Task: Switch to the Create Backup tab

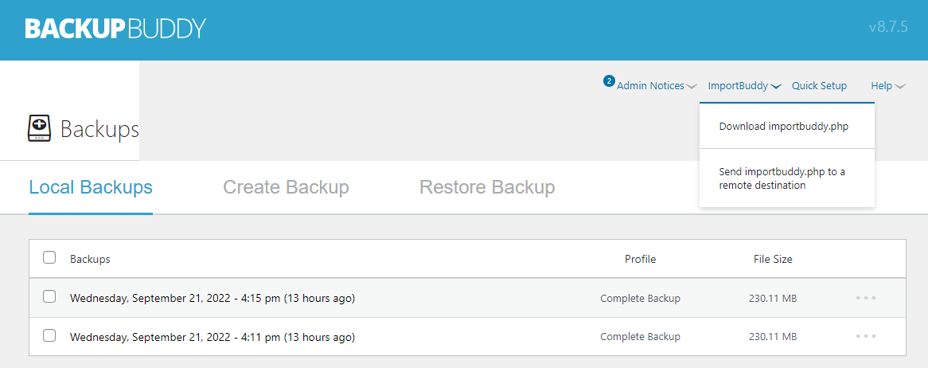Action: pyautogui.click(x=286, y=187)
